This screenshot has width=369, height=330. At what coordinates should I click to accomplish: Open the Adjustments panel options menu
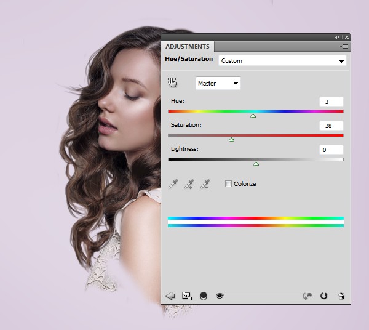pyautogui.click(x=344, y=47)
